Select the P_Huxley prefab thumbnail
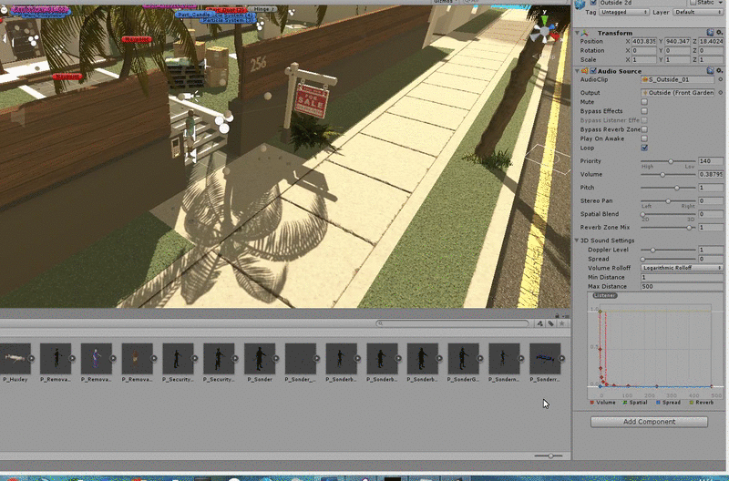Screen dimensions: 729x481 [15, 358]
